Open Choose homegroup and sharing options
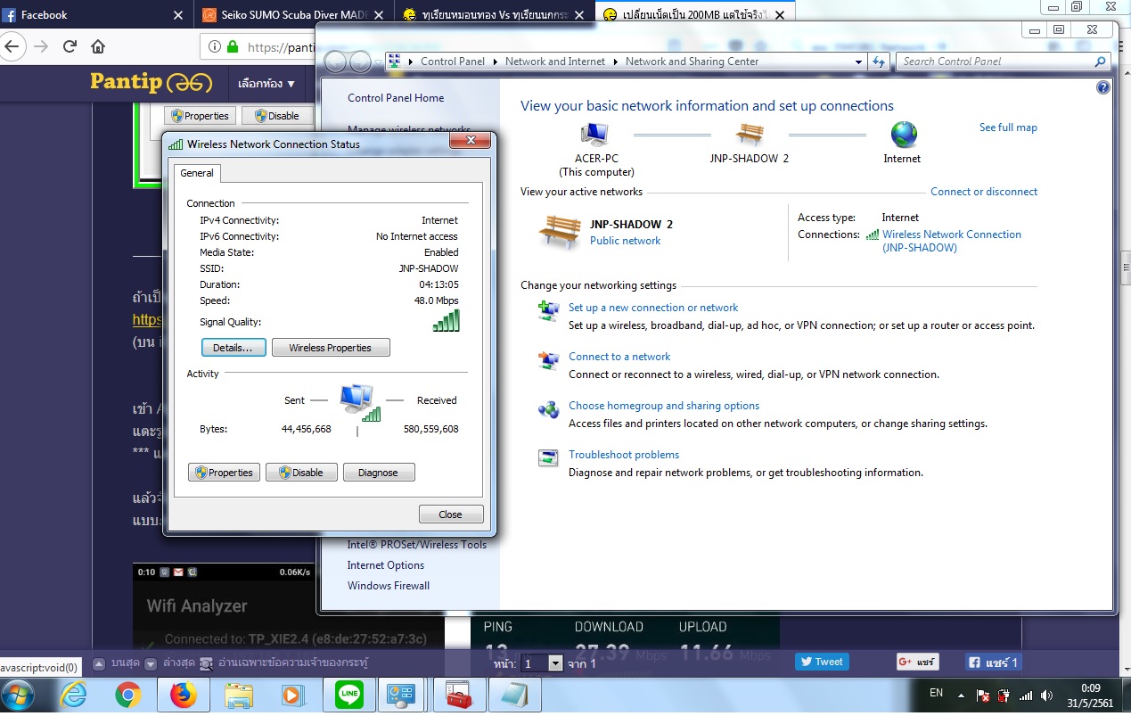 [x=664, y=406]
